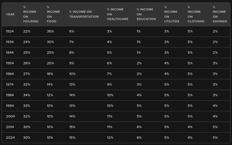
Task: Click the % Income on Savings header
Action: click(220, 14)
